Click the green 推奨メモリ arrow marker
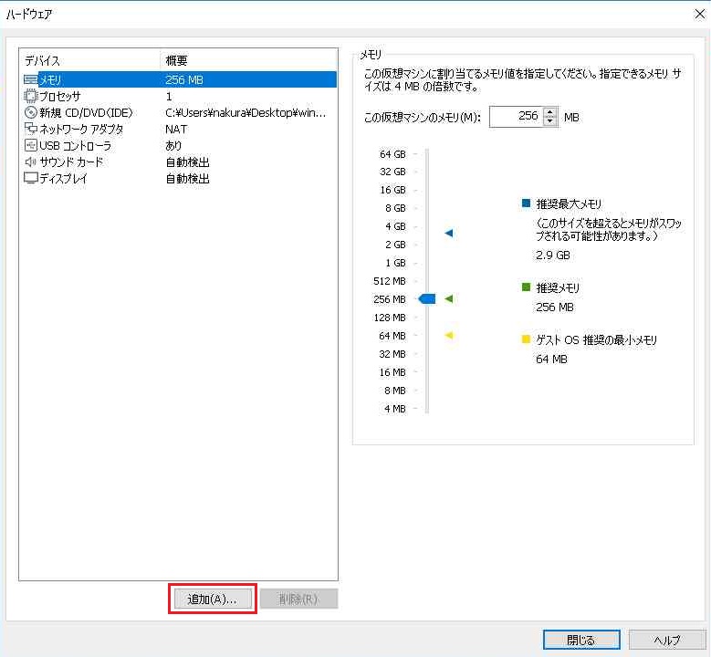This screenshot has width=711, height=657. coord(449,298)
